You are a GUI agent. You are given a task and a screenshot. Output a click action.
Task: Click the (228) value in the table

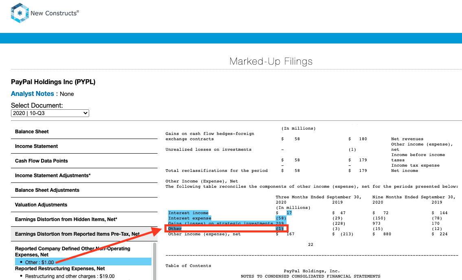tap(339, 224)
